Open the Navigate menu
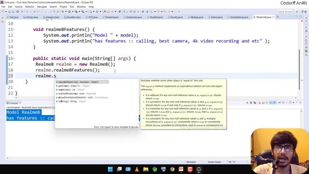This screenshot has width=309, height=174. point(42,7)
